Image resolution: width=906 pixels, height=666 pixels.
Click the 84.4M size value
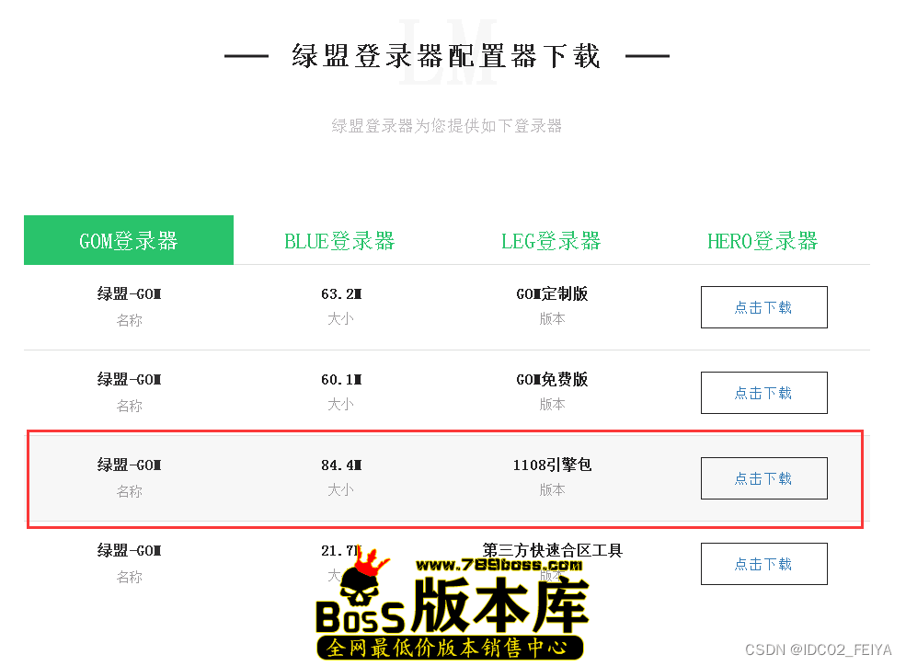click(340, 465)
